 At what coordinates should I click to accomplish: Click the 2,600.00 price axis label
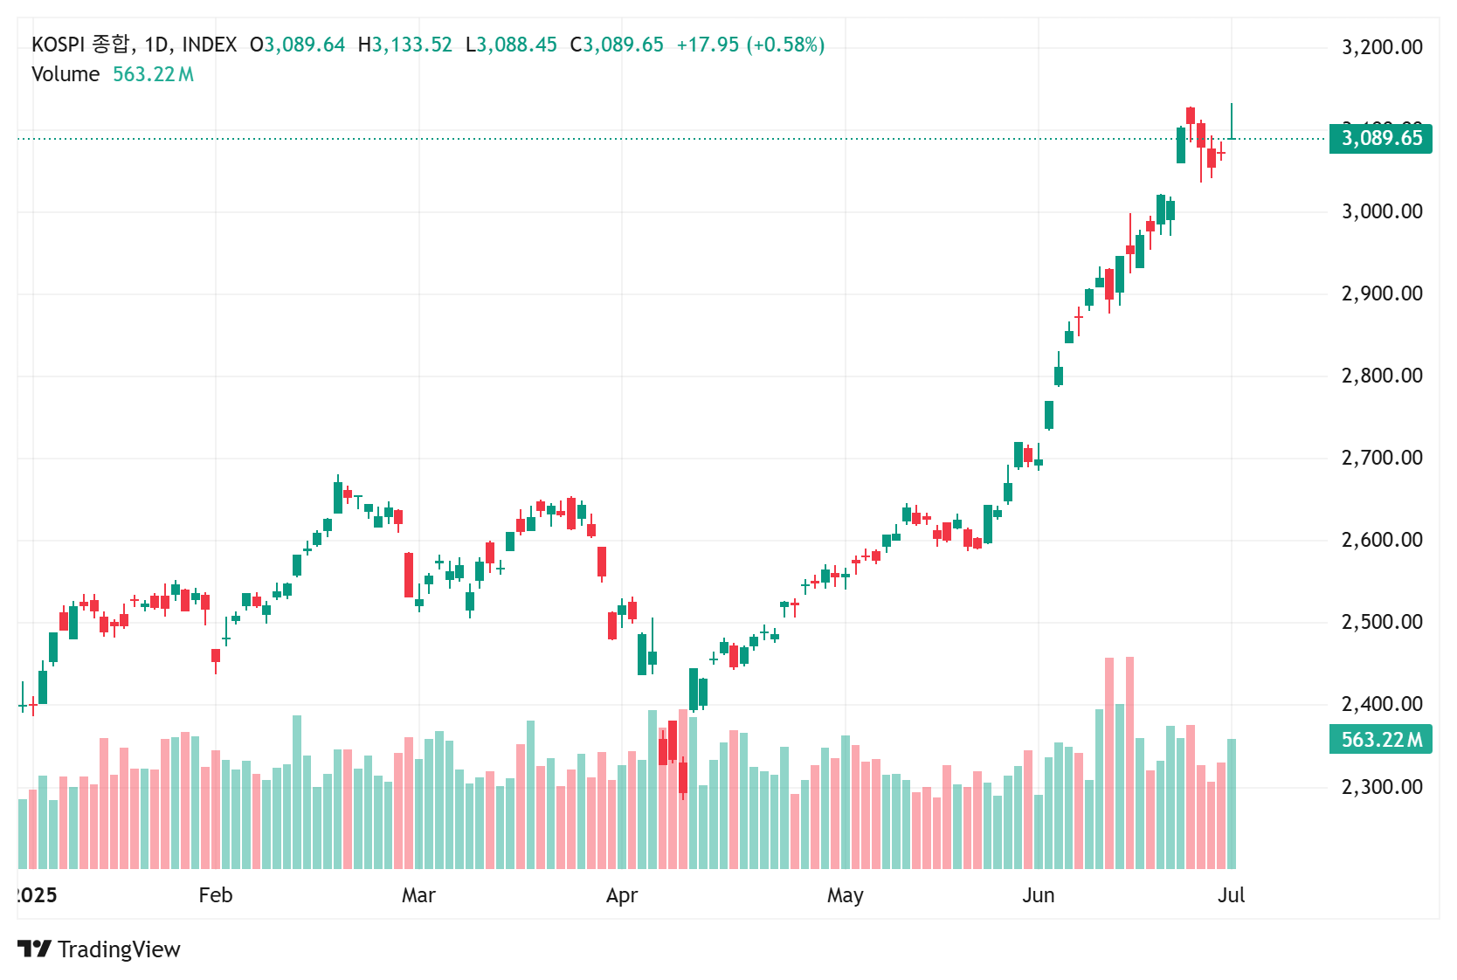[1382, 540]
